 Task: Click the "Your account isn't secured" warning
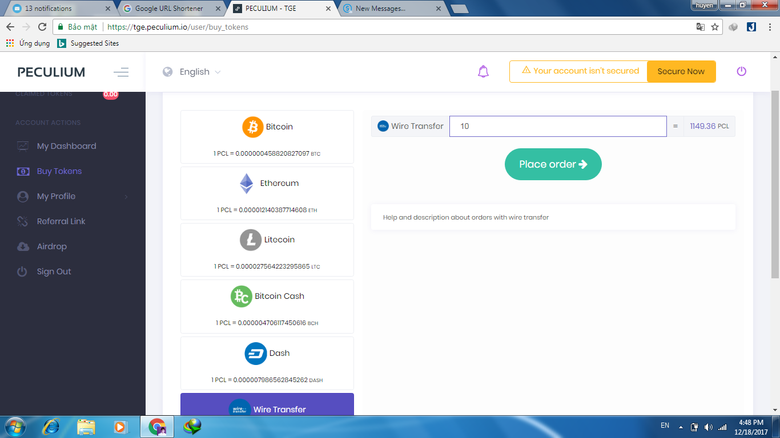click(x=580, y=71)
